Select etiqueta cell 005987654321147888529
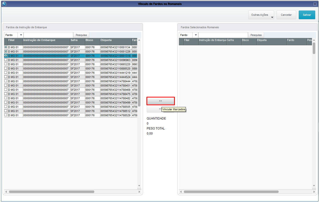This screenshot has width=319, height=202. 116,115
